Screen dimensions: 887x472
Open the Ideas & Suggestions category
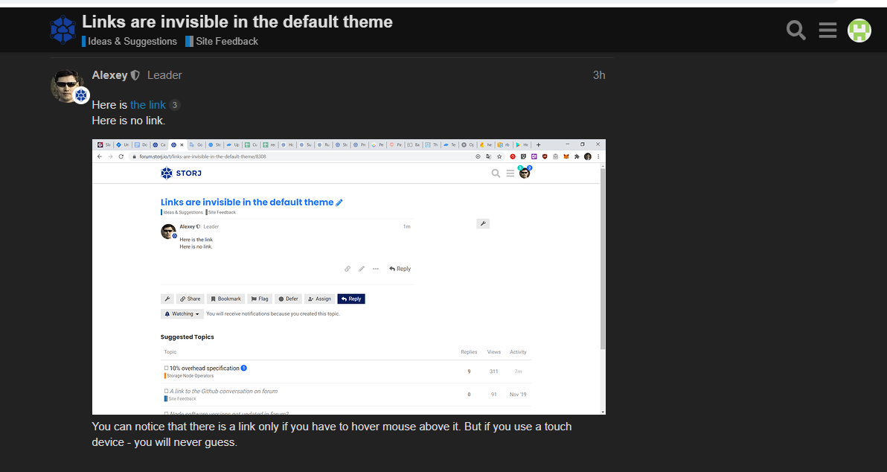(x=132, y=42)
